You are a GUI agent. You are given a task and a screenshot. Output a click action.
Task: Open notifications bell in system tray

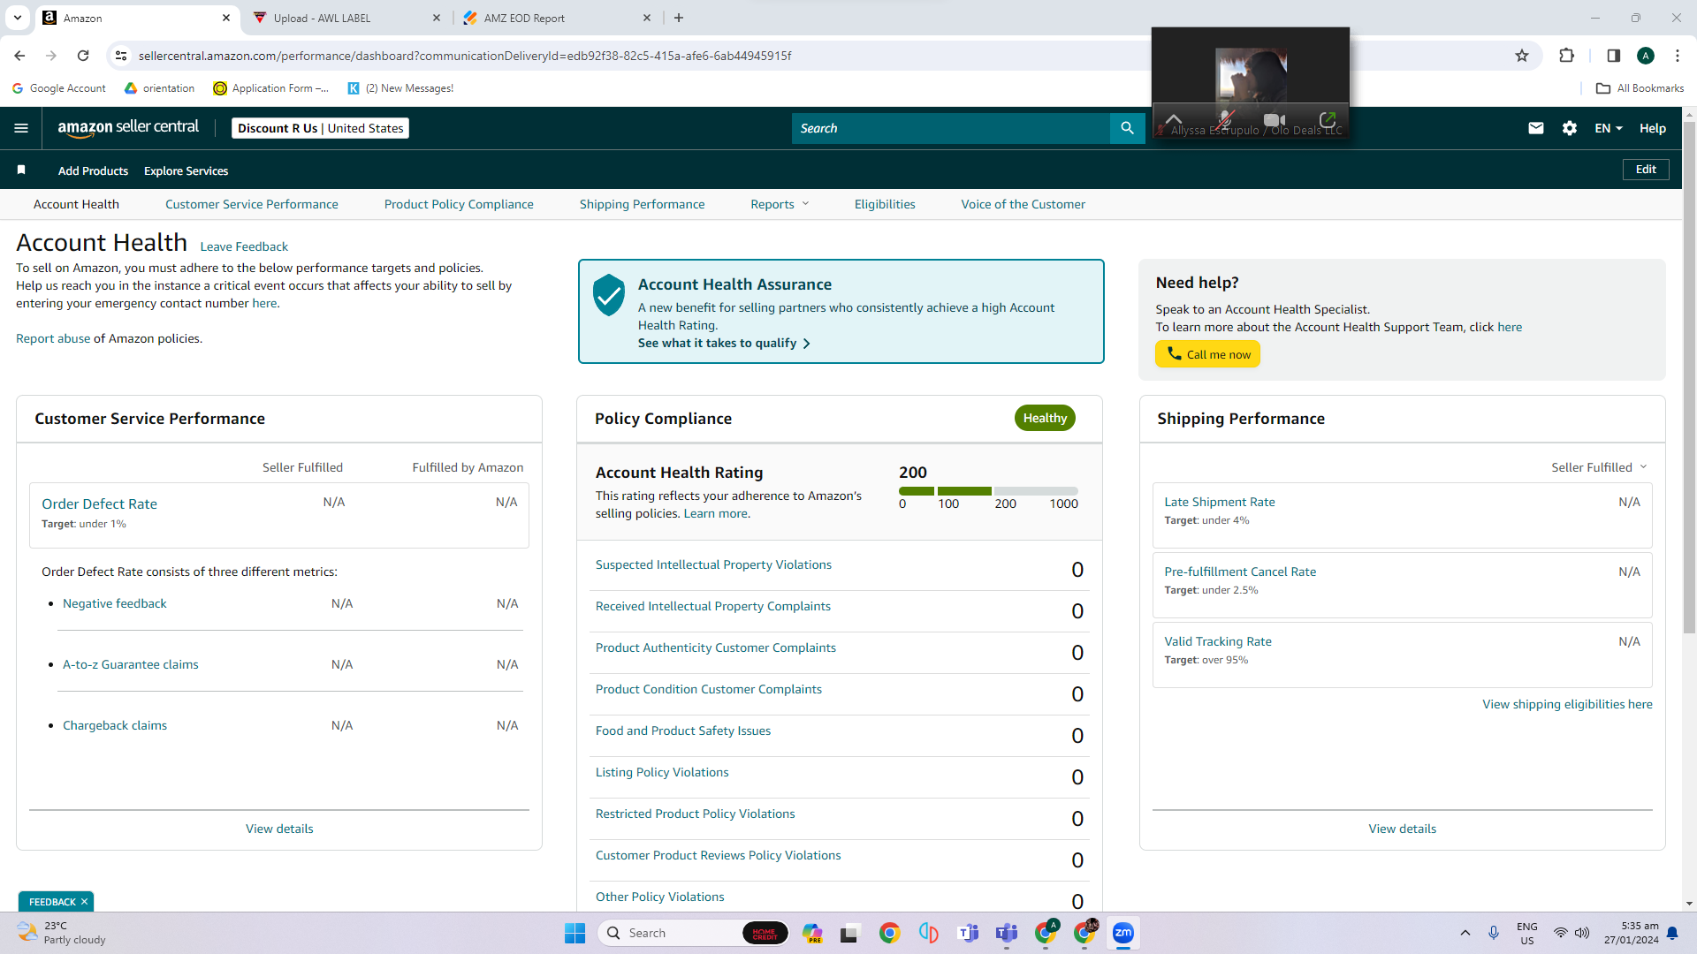[x=1672, y=933]
